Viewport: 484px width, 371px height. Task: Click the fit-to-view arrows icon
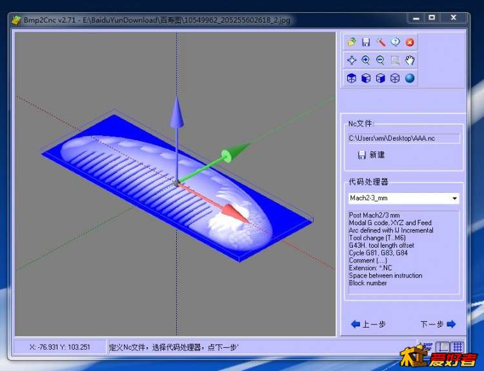tap(352, 60)
